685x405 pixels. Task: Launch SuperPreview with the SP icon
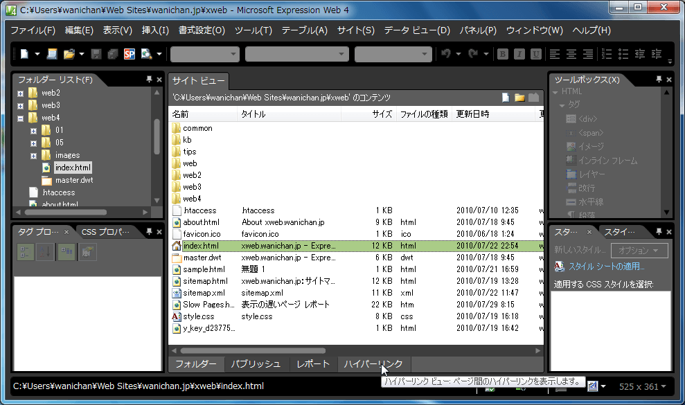pos(130,54)
